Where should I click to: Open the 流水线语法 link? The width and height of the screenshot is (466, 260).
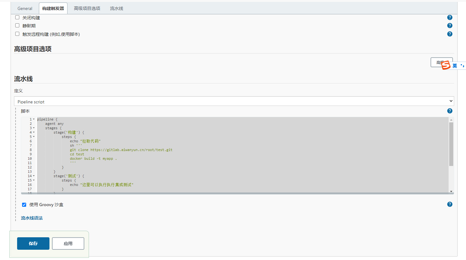[32, 218]
